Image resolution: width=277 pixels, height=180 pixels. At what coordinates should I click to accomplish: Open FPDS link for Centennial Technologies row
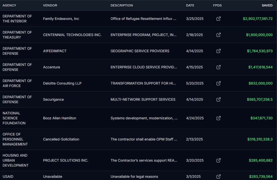pyautogui.click(x=218, y=35)
